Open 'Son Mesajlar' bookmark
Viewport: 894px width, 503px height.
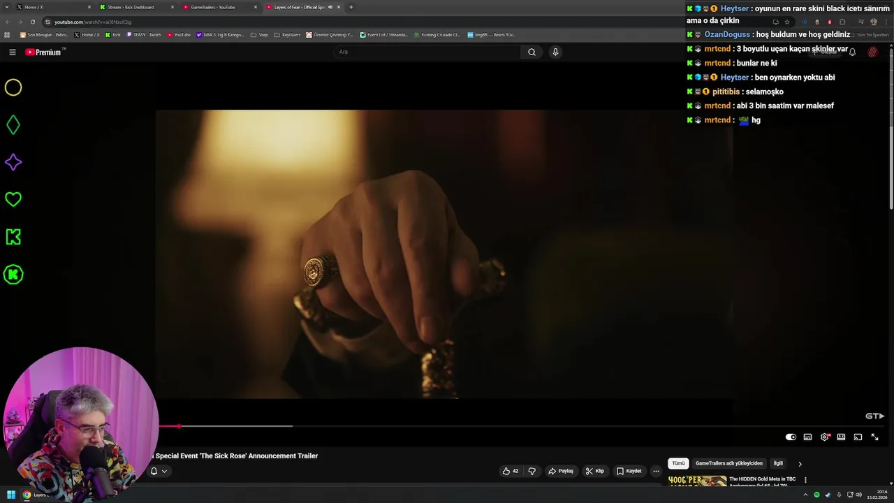45,34
